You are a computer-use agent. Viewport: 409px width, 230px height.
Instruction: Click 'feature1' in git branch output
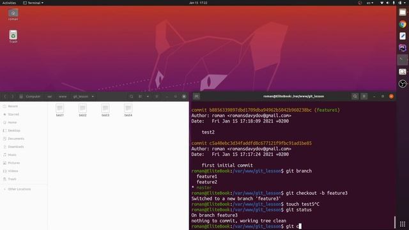(x=206, y=176)
